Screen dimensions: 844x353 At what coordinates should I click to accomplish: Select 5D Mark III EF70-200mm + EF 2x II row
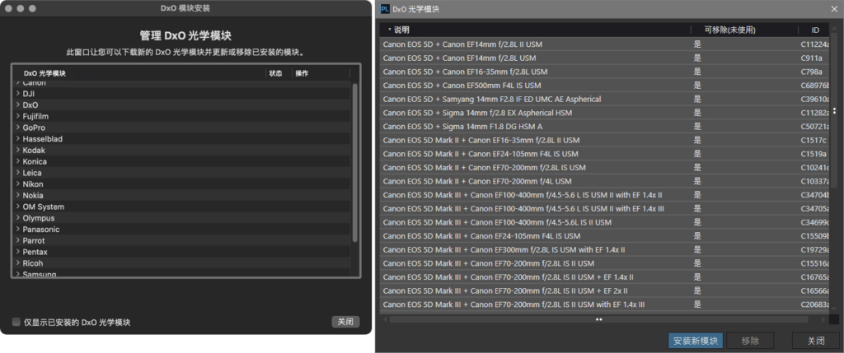pos(606,290)
